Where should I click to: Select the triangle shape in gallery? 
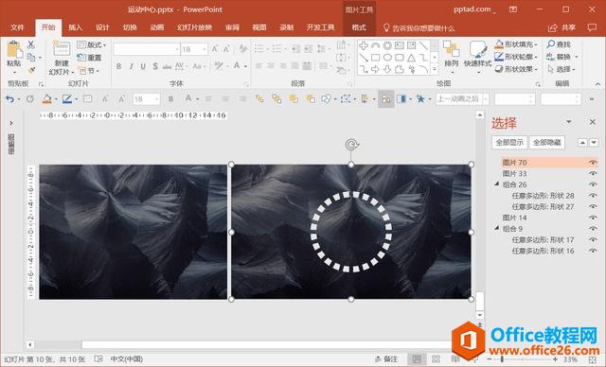pos(412,58)
